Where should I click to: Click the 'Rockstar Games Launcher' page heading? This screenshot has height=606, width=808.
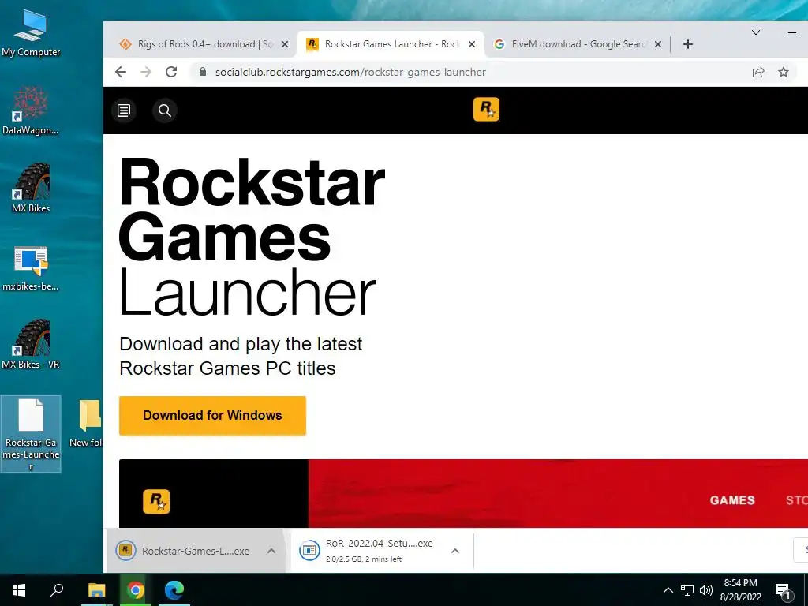[x=252, y=237]
